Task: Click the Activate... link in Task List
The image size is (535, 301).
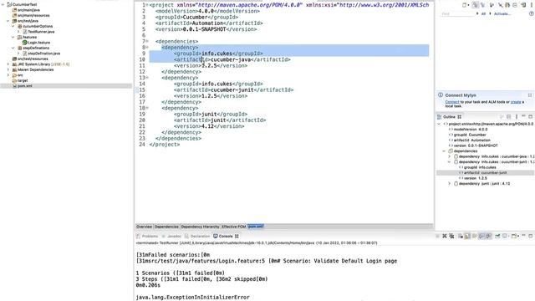Action: [x=502, y=14]
